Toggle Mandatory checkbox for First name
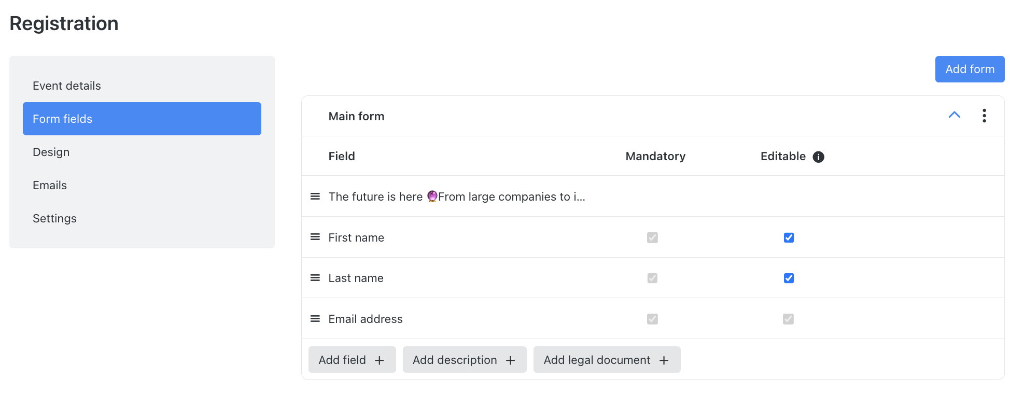 point(652,237)
